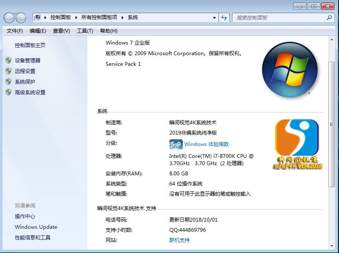Click 控制面板 in the address breadcrumb
The height and width of the screenshot is (253, 339).
[61, 17]
